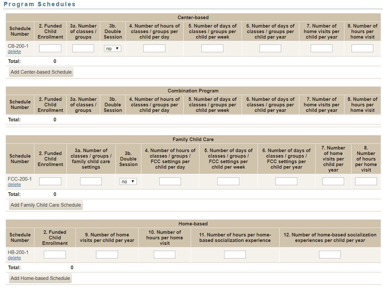Click Home-based socialization experiences per year field
The image size is (383, 288).
point(330,255)
